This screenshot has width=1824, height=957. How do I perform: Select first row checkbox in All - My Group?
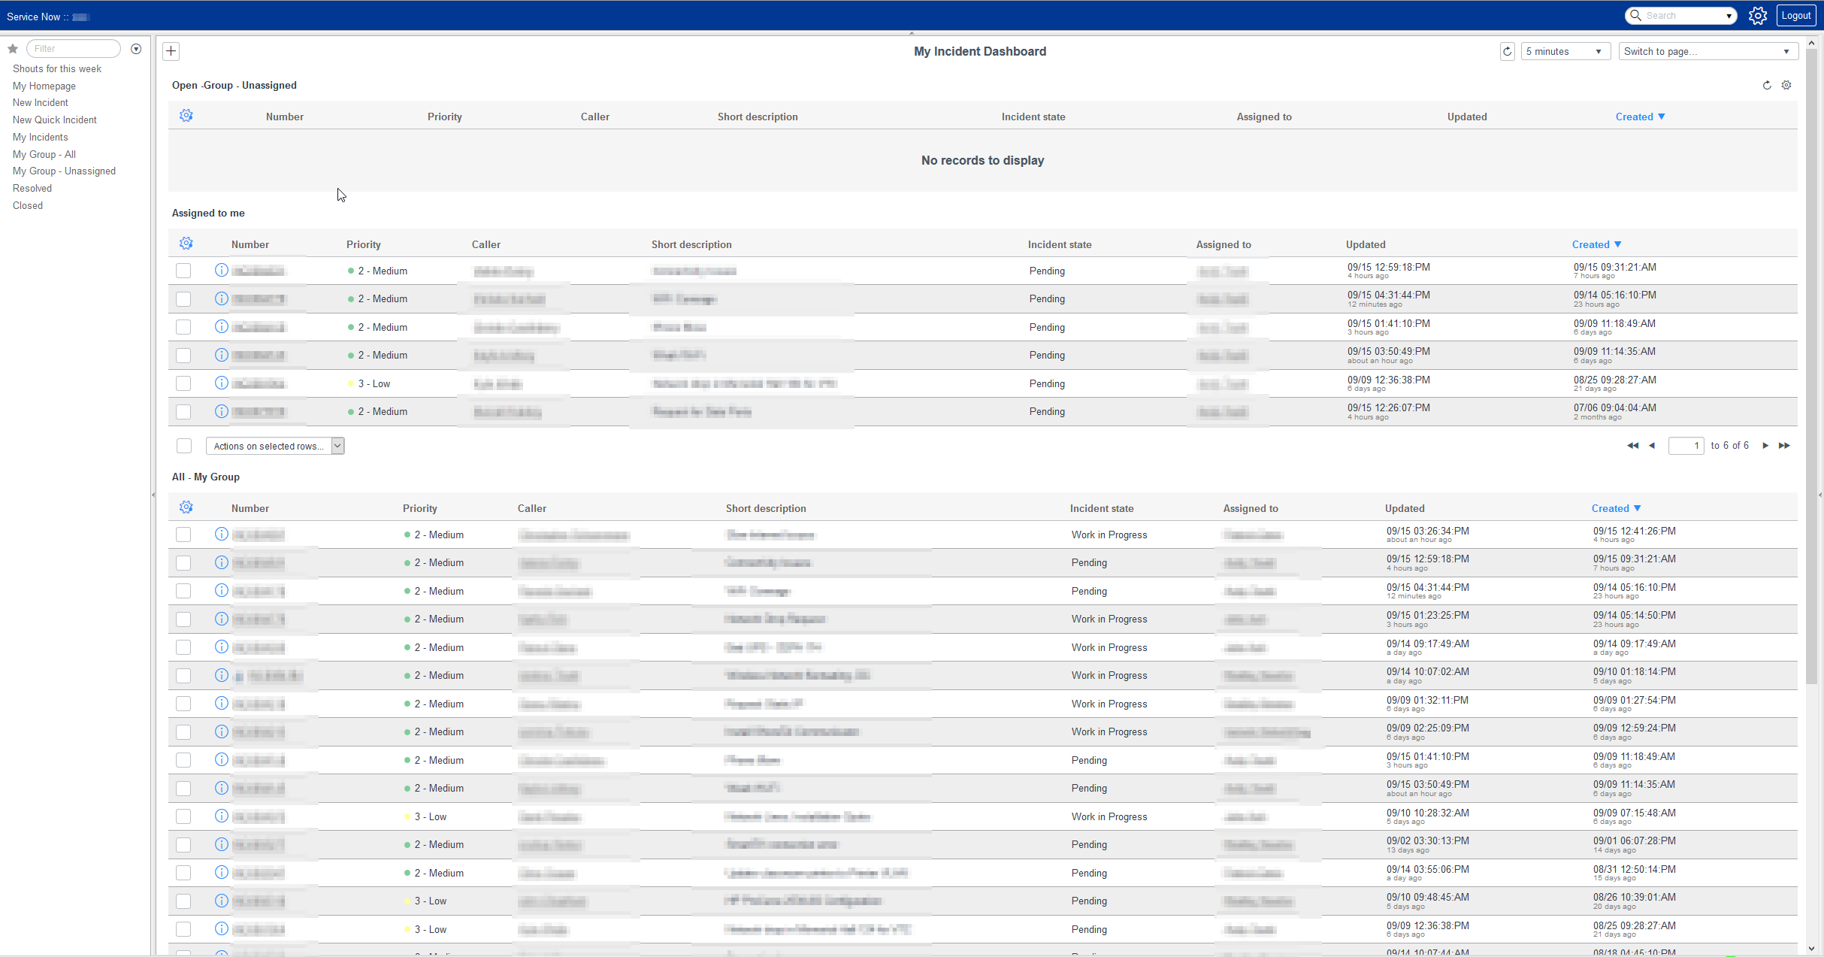pos(183,535)
